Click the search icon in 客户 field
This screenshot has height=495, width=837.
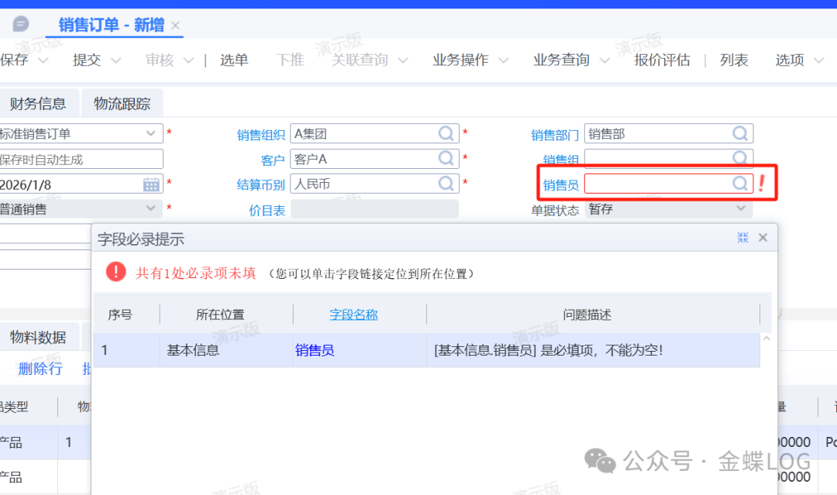446,159
